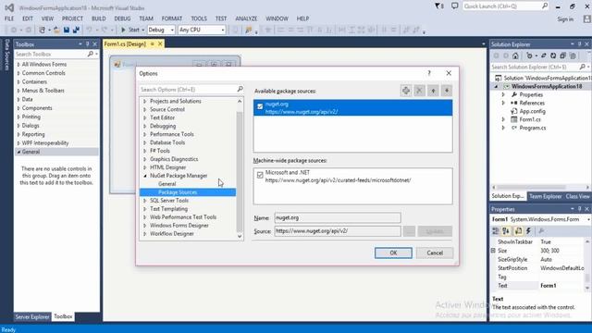Expand Projects and Solutions options node

pos(144,101)
